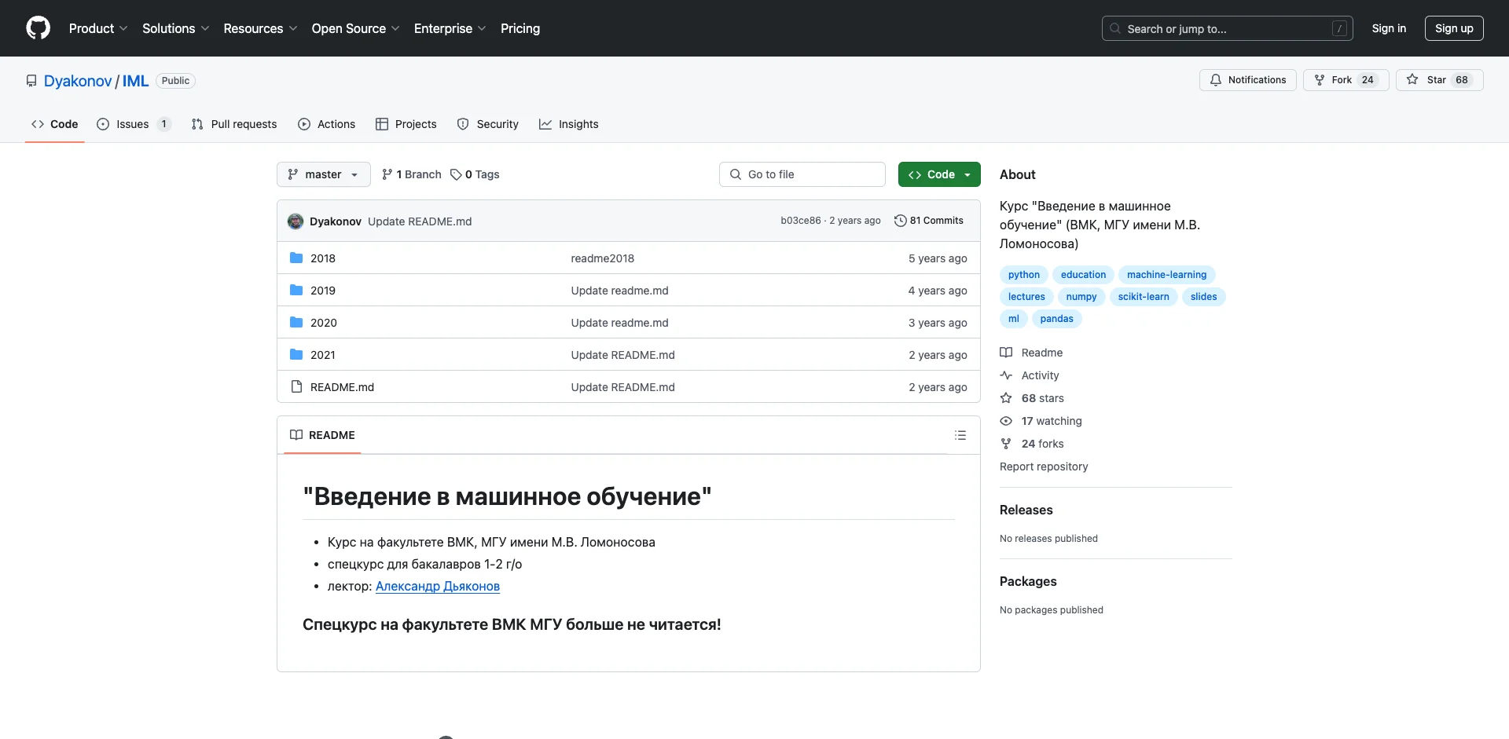The width and height of the screenshot is (1509, 739).
Task: Expand the Resources menu
Action: [260, 28]
